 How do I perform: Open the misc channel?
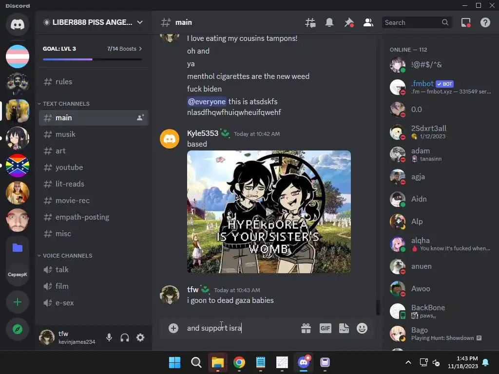94,233
